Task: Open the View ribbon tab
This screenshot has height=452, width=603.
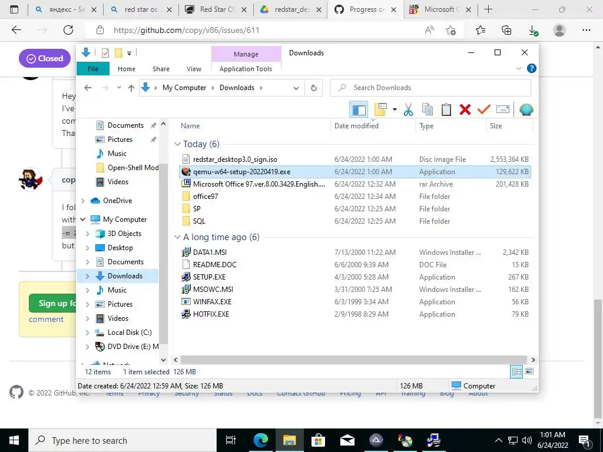Action: tap(194, 69)
